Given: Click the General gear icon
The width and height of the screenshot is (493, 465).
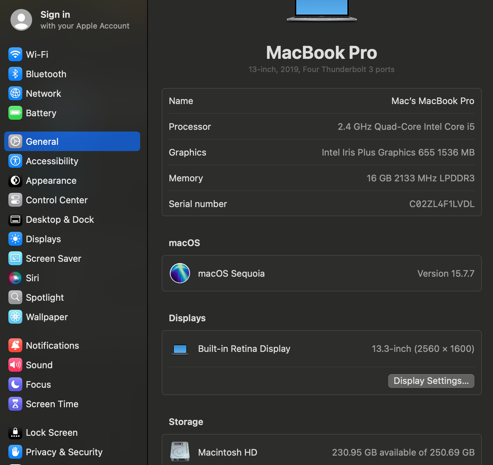Looking at the screenshot, I should (15, 141).
